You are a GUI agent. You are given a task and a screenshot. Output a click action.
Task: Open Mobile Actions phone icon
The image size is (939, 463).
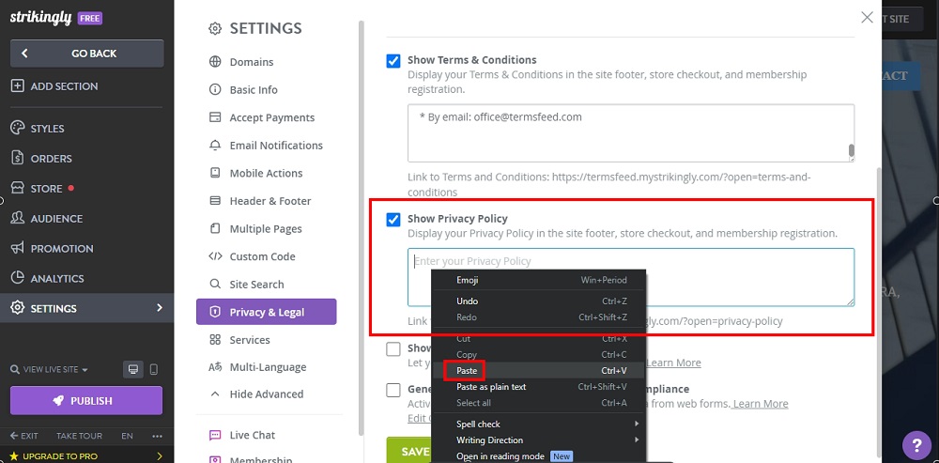point(215,173)
